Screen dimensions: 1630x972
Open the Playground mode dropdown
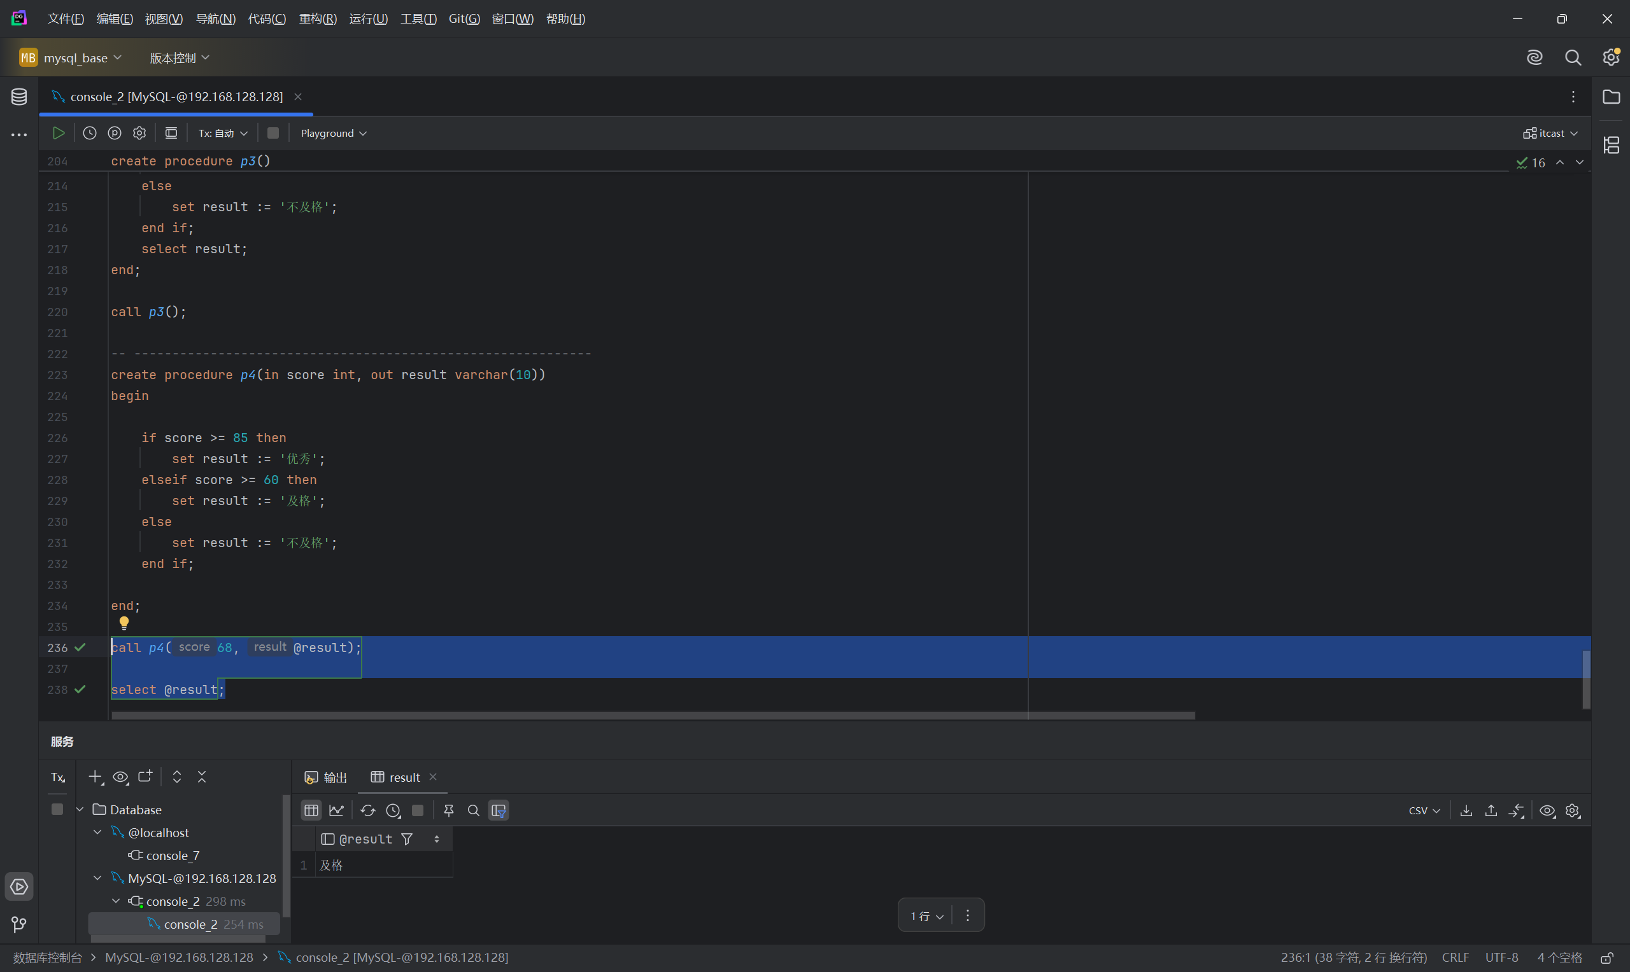click(x=334, y=133)
